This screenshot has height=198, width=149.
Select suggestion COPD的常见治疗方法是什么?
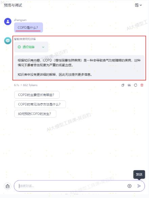[40, 104]
